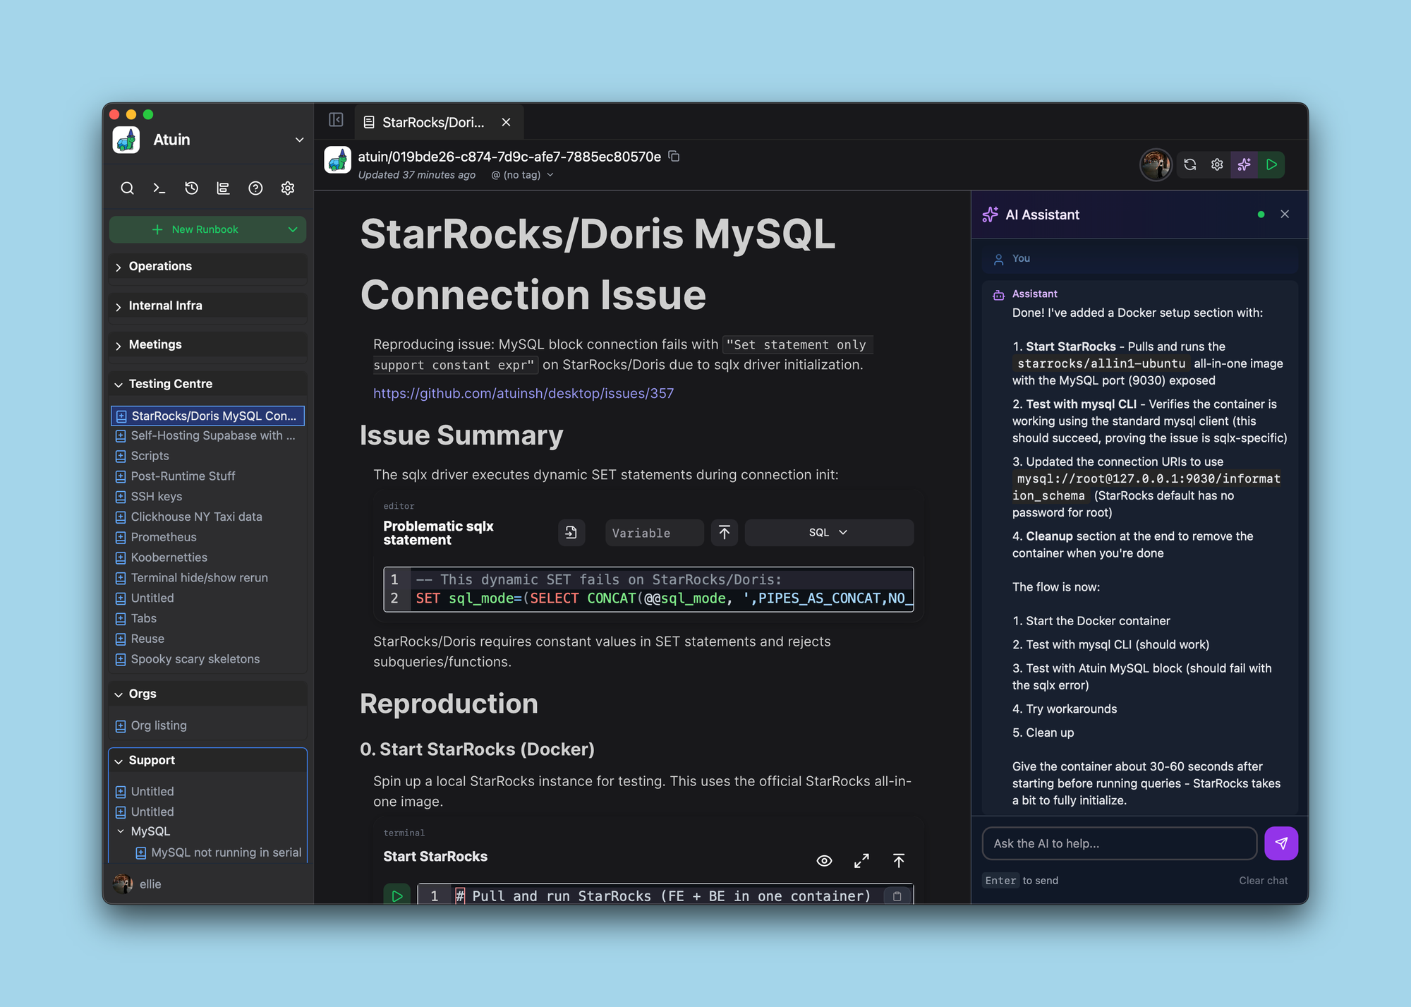Focus the Ask the AI to help input
Viewport: 1411px width, 1007px height.
(x=1119, y=843)
